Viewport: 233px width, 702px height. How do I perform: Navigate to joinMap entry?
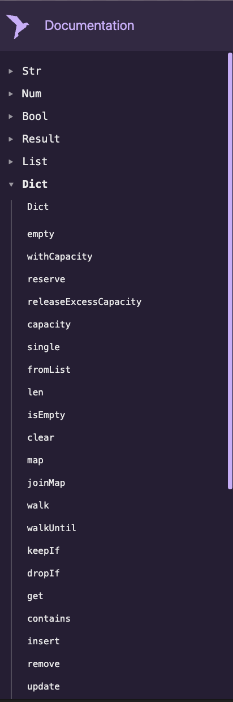(46, 483)
